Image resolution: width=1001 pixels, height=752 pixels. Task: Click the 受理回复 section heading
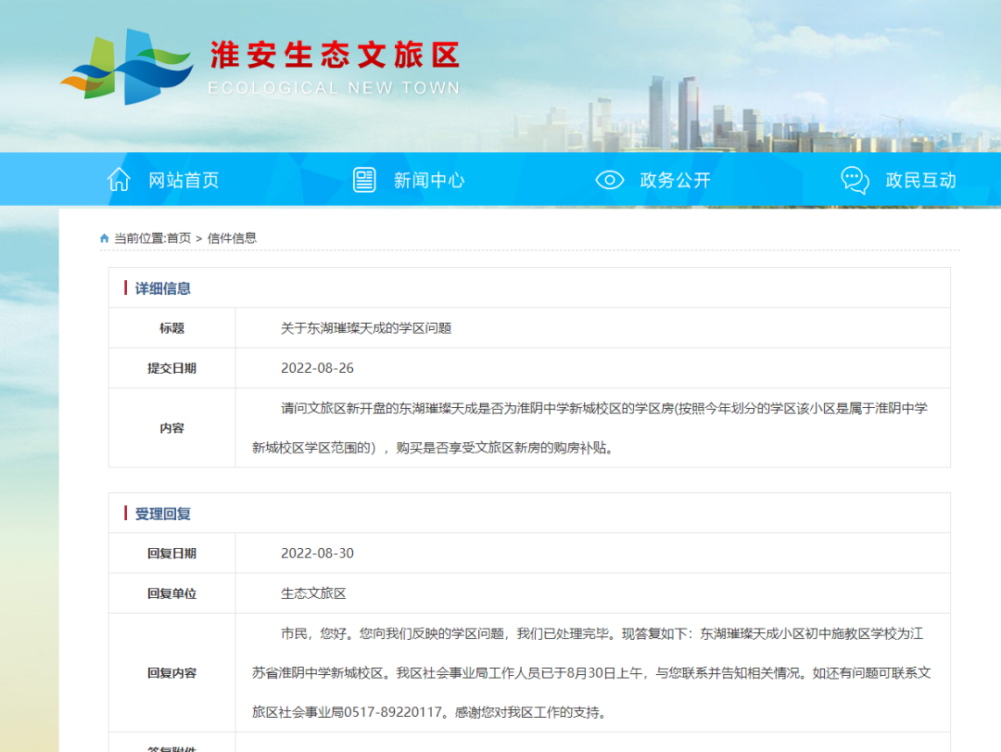(163, 514)
